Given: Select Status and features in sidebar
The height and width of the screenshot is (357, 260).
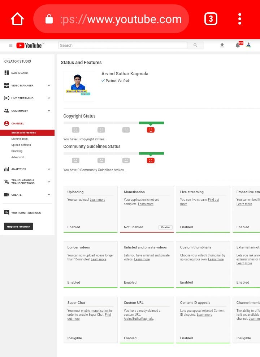Looking at the screenshot, I should pyautogui.click(x=27, y=132).
